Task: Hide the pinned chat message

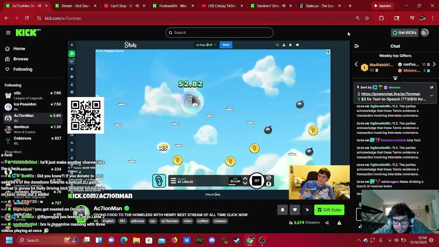Action: pyautogui.click(x=431, y=87)
